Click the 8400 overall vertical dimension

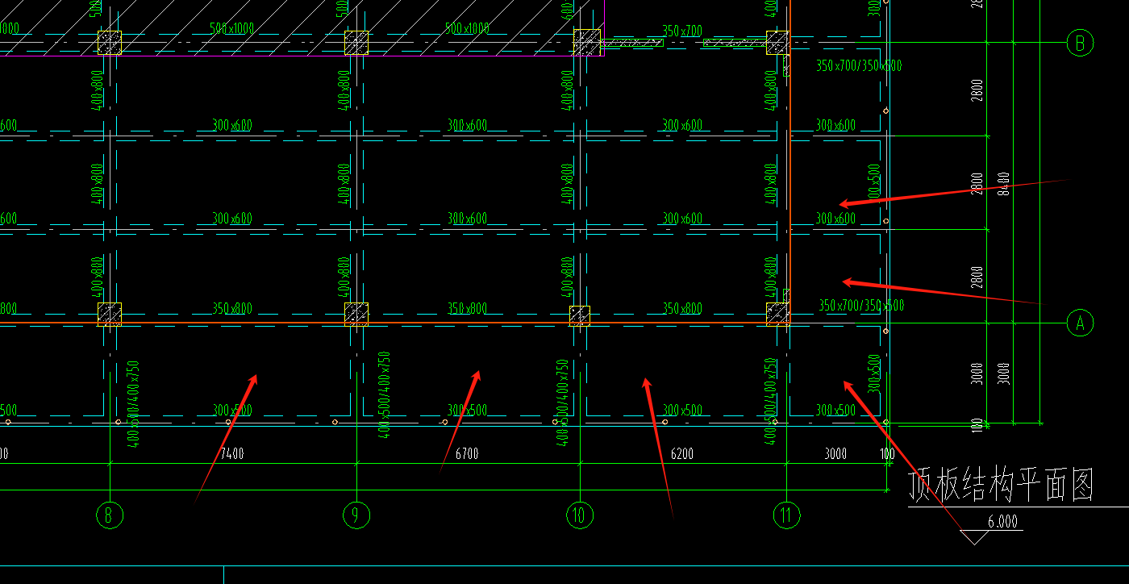(1002, 185)
